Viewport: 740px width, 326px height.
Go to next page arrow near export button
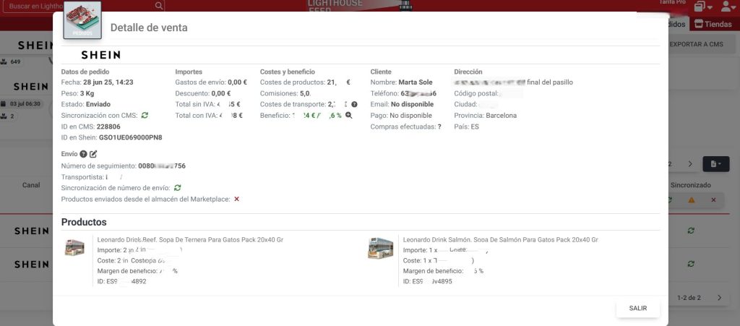690,163
